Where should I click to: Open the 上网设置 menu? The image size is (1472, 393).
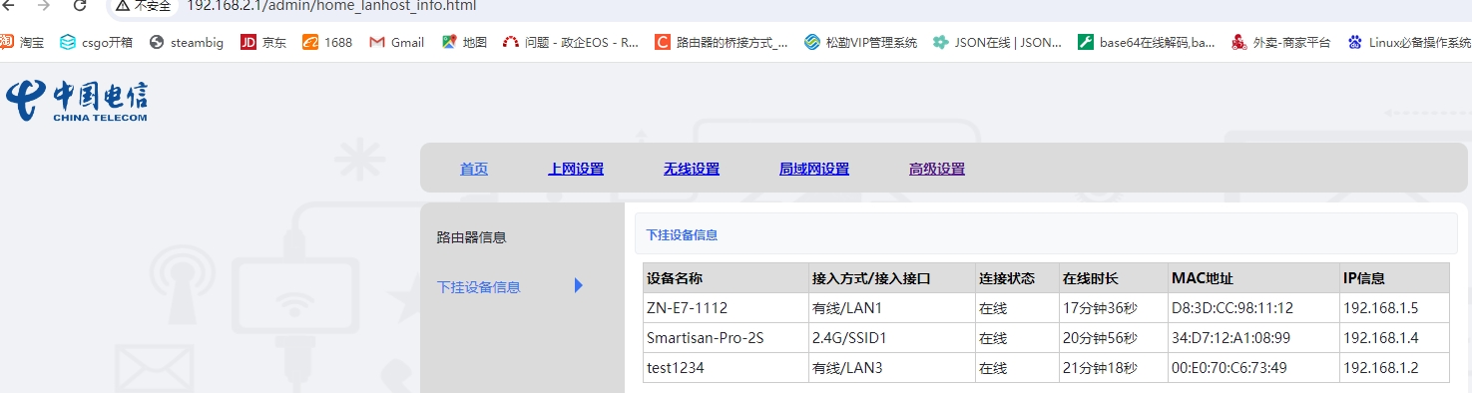[x=576, y=169]
